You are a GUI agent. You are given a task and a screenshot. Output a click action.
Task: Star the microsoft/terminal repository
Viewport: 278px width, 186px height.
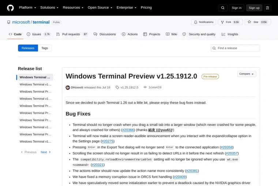point(258,22)
